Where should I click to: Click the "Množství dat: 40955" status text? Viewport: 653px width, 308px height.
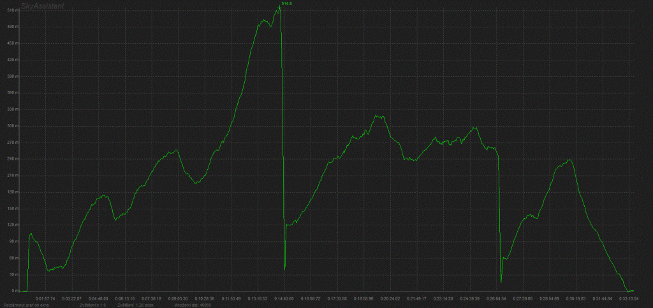(x=192, y=305)
